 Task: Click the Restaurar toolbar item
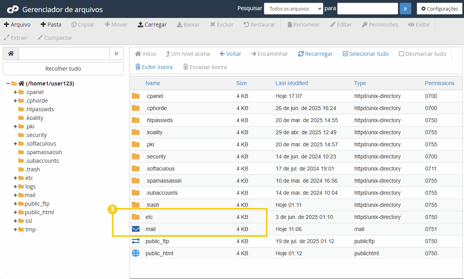259,25
